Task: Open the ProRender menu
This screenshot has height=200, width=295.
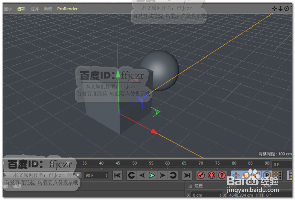Action: coord(67,9)
